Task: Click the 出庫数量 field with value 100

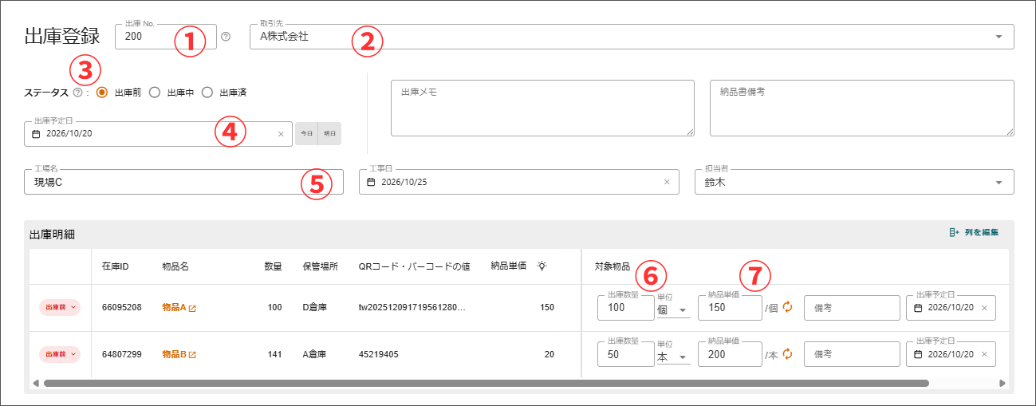Action: click(x=626, y=308)
